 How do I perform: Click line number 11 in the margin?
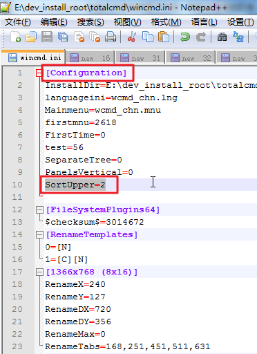click(x=17, y=197)
